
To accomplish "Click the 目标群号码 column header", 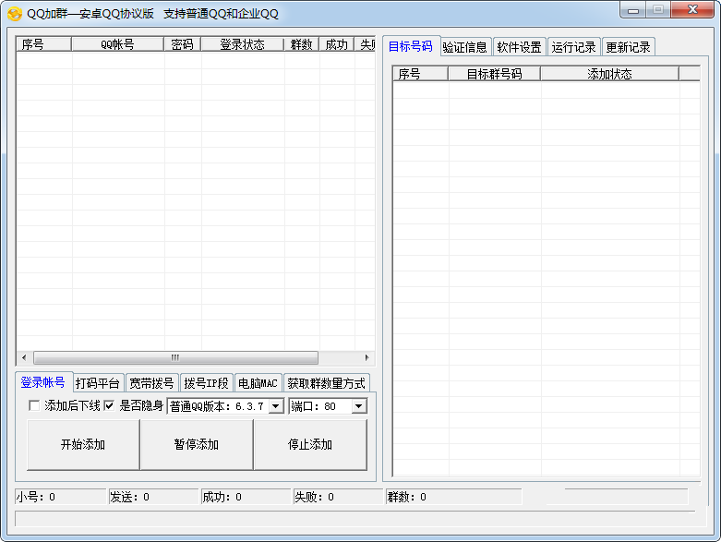I will (x=494, y=74).
